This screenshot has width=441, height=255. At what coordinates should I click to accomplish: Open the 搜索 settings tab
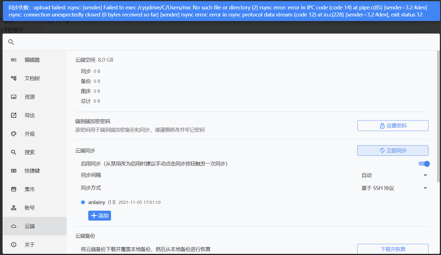34,152
